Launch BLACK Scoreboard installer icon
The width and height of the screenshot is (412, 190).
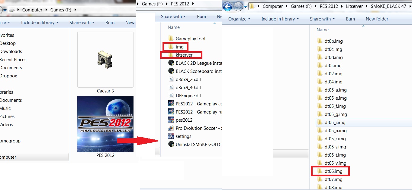171,71
